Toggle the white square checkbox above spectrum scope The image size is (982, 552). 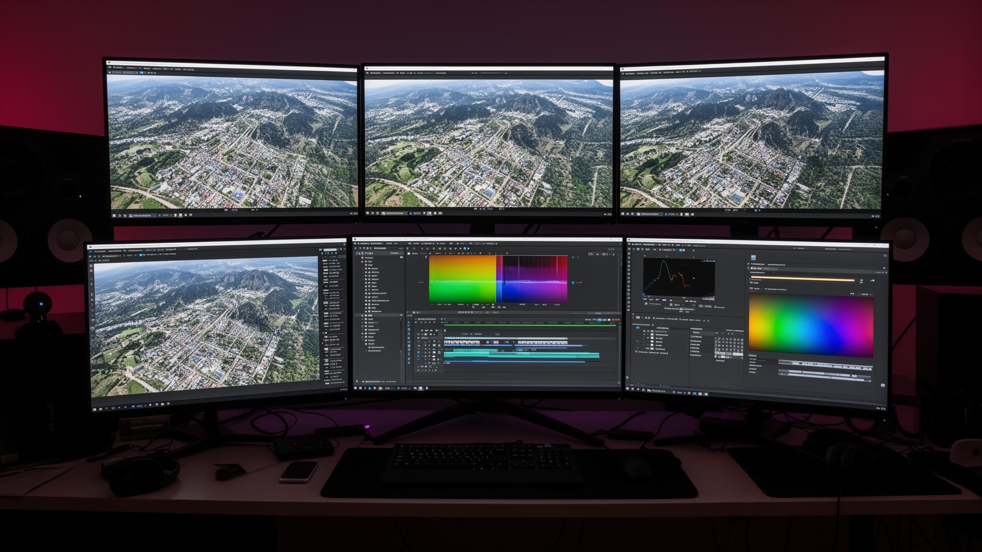[409, 254]
